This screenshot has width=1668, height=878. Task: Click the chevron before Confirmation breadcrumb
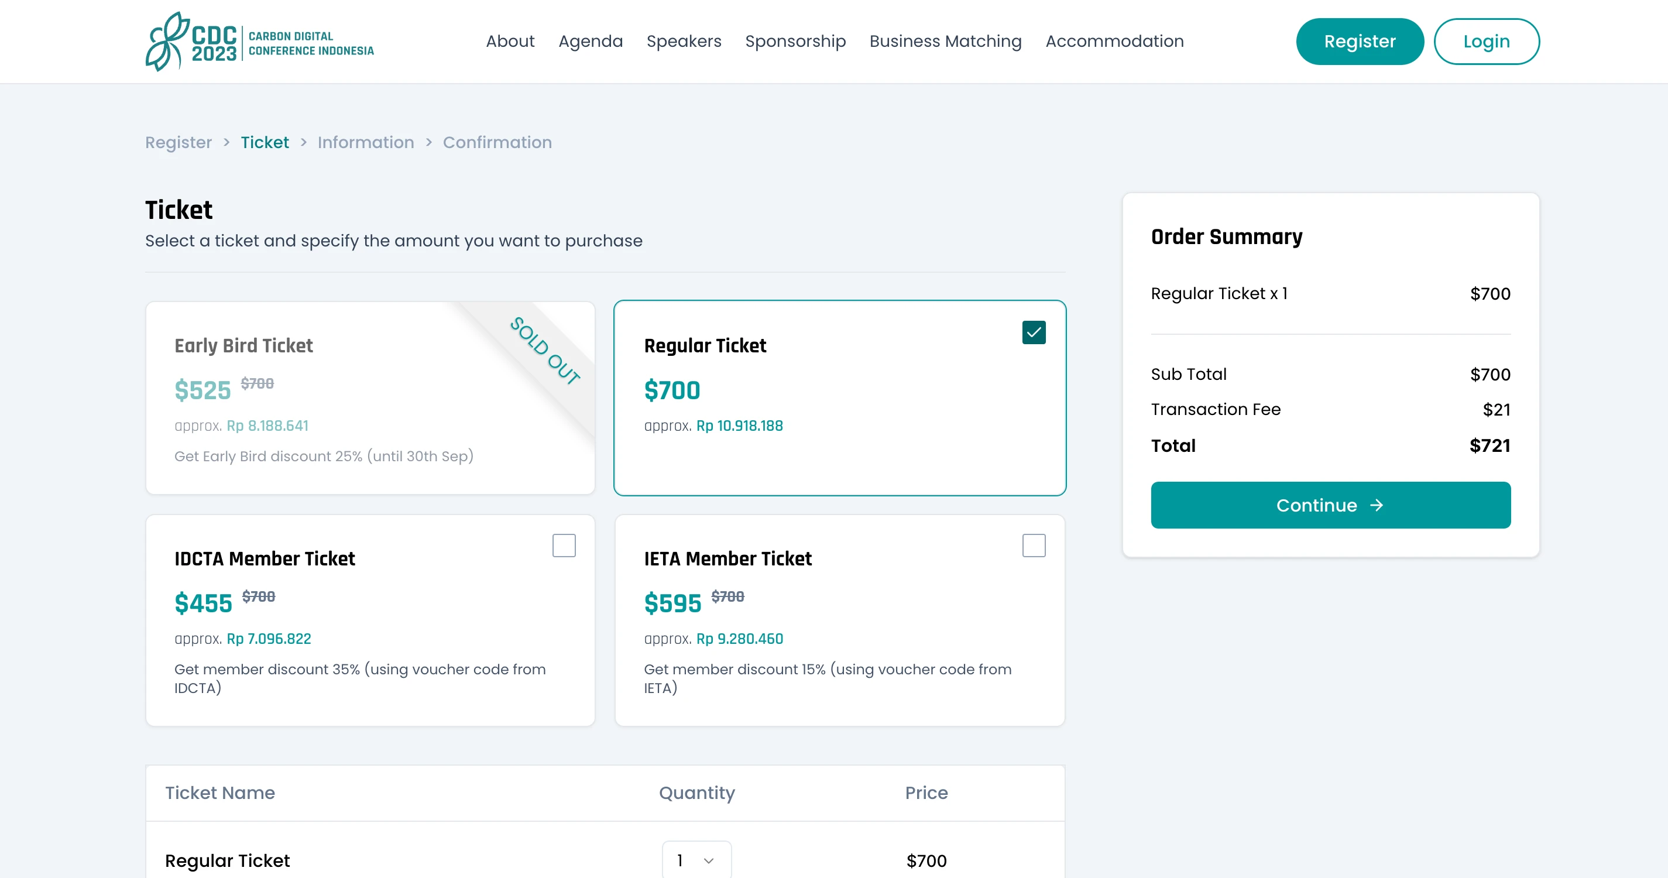428,142
